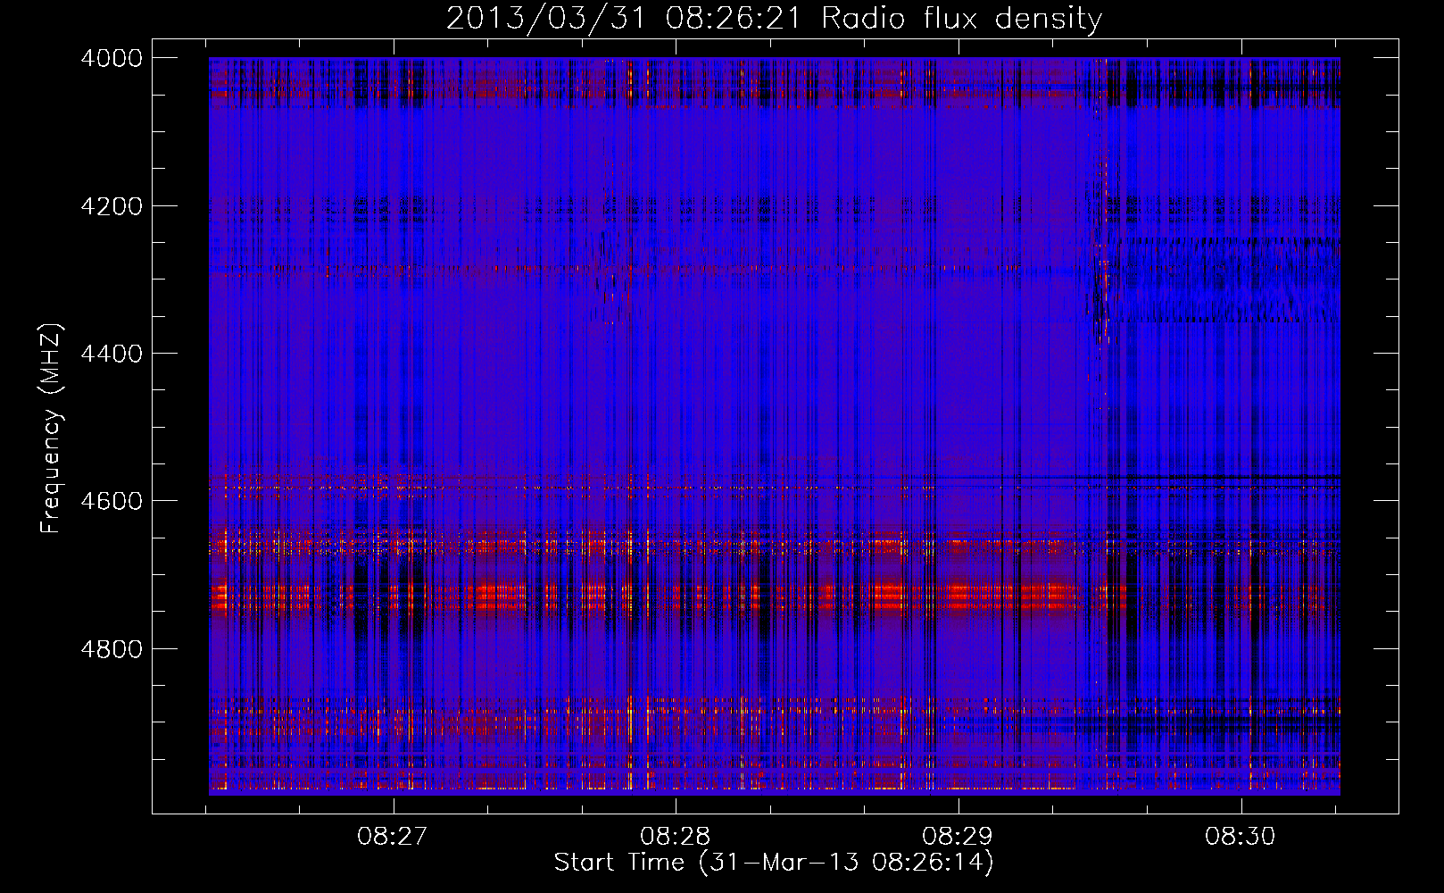
Task: Click the 08:30 time axis label
Action: [1241, 837]
